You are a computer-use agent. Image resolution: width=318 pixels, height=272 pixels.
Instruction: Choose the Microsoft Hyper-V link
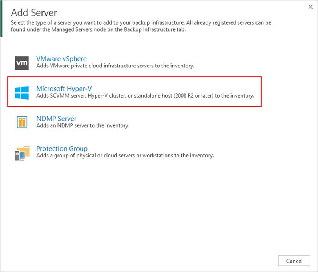click(x=64, y=89)
